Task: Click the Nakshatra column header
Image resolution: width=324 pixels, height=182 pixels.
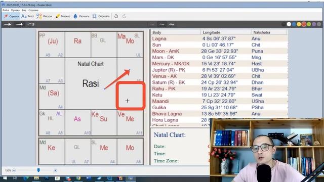Action: point(269,32)
